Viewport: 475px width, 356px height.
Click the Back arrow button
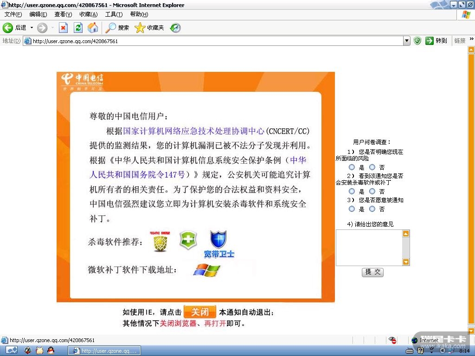[8, 28]
